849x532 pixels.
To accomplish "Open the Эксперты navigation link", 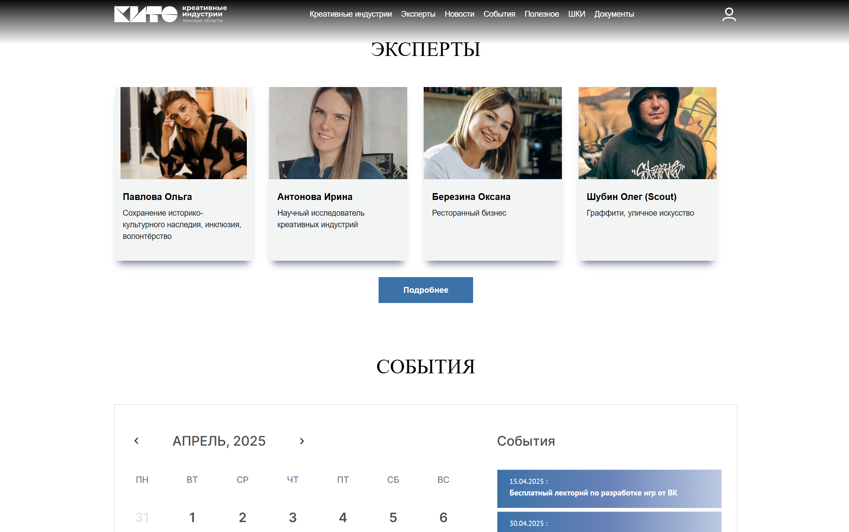I will click(x=418, y=14).
